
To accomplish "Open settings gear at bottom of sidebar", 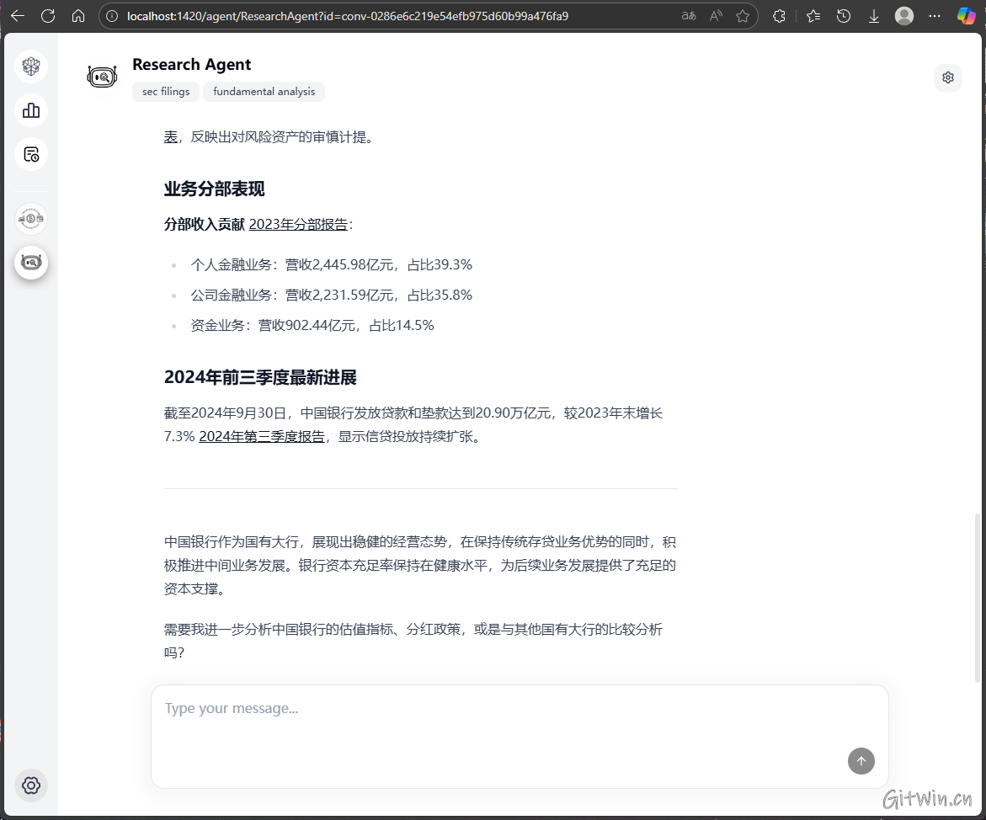I will pos(31,785).
